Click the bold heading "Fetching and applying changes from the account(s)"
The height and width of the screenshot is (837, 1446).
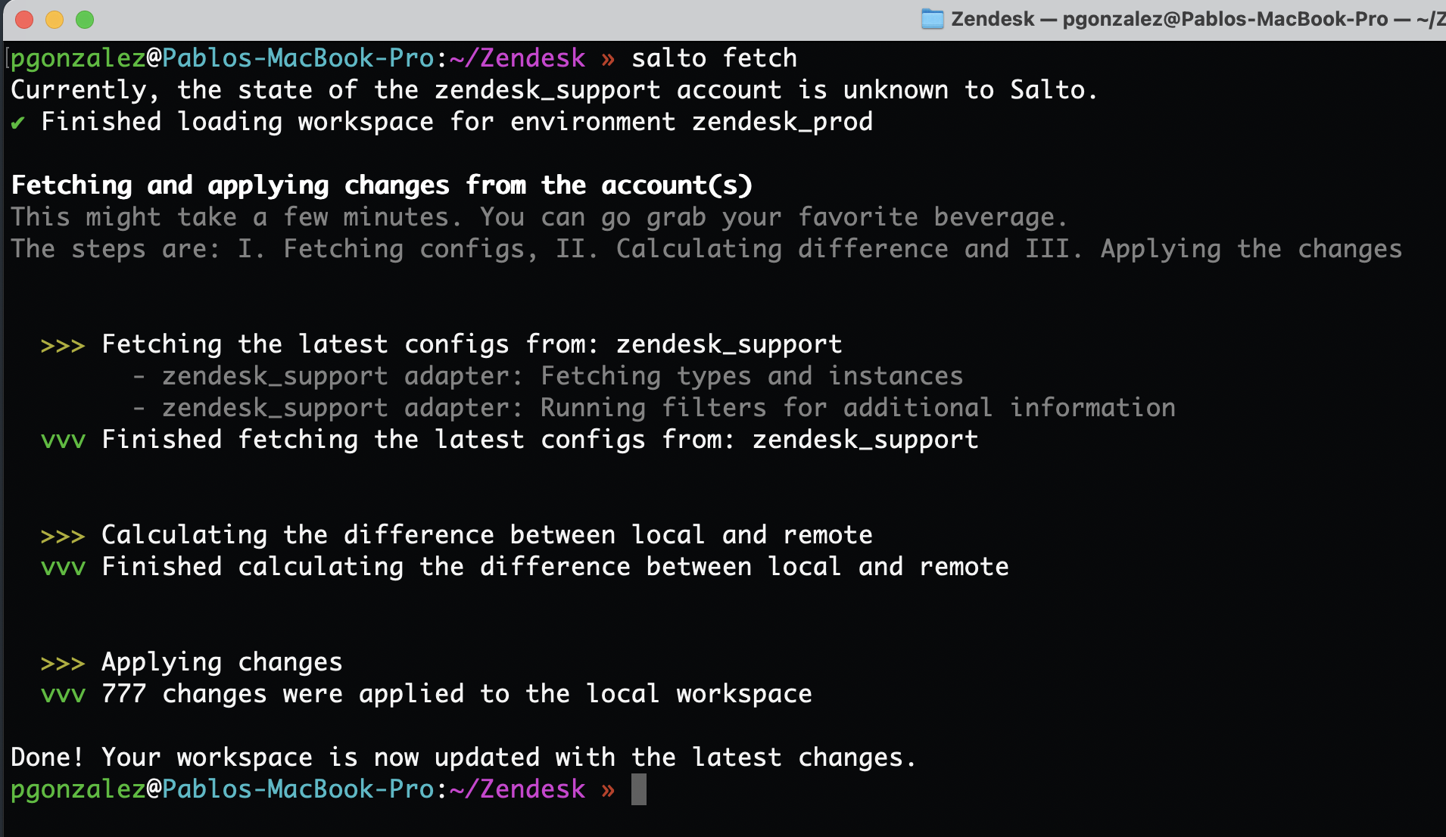(382, 185)
